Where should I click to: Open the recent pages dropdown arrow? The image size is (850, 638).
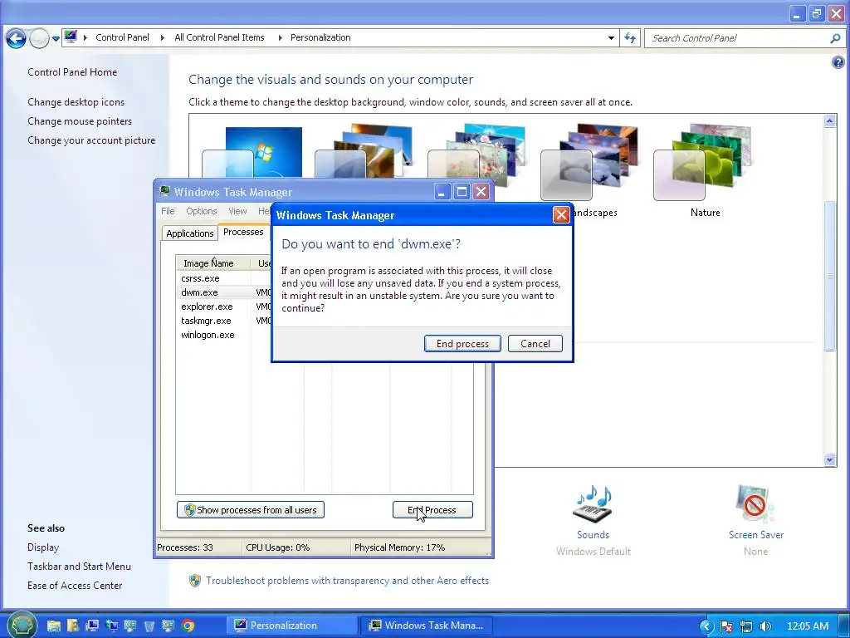click(x=56, y=39)
